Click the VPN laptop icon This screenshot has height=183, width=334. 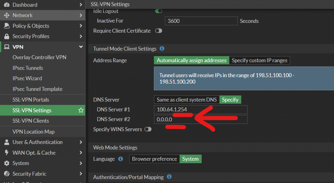[7, 47]
